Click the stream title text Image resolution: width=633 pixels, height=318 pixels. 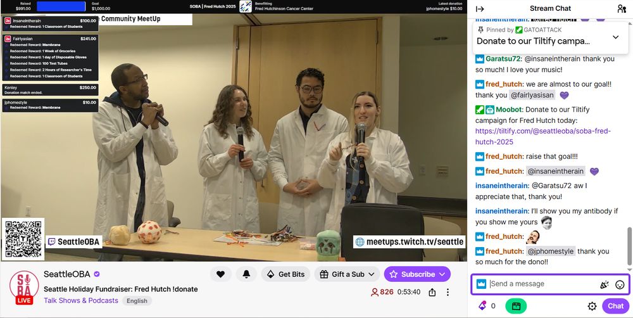(x=121, y=289)
